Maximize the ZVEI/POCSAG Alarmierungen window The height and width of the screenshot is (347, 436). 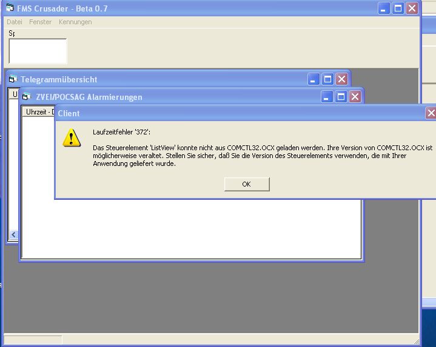coord(341,97)
